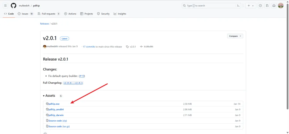Open mufeedvh author link in release info

[x=52, y=46]
